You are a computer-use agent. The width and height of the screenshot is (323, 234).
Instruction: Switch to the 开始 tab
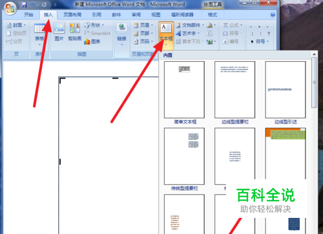coord(28,15)
